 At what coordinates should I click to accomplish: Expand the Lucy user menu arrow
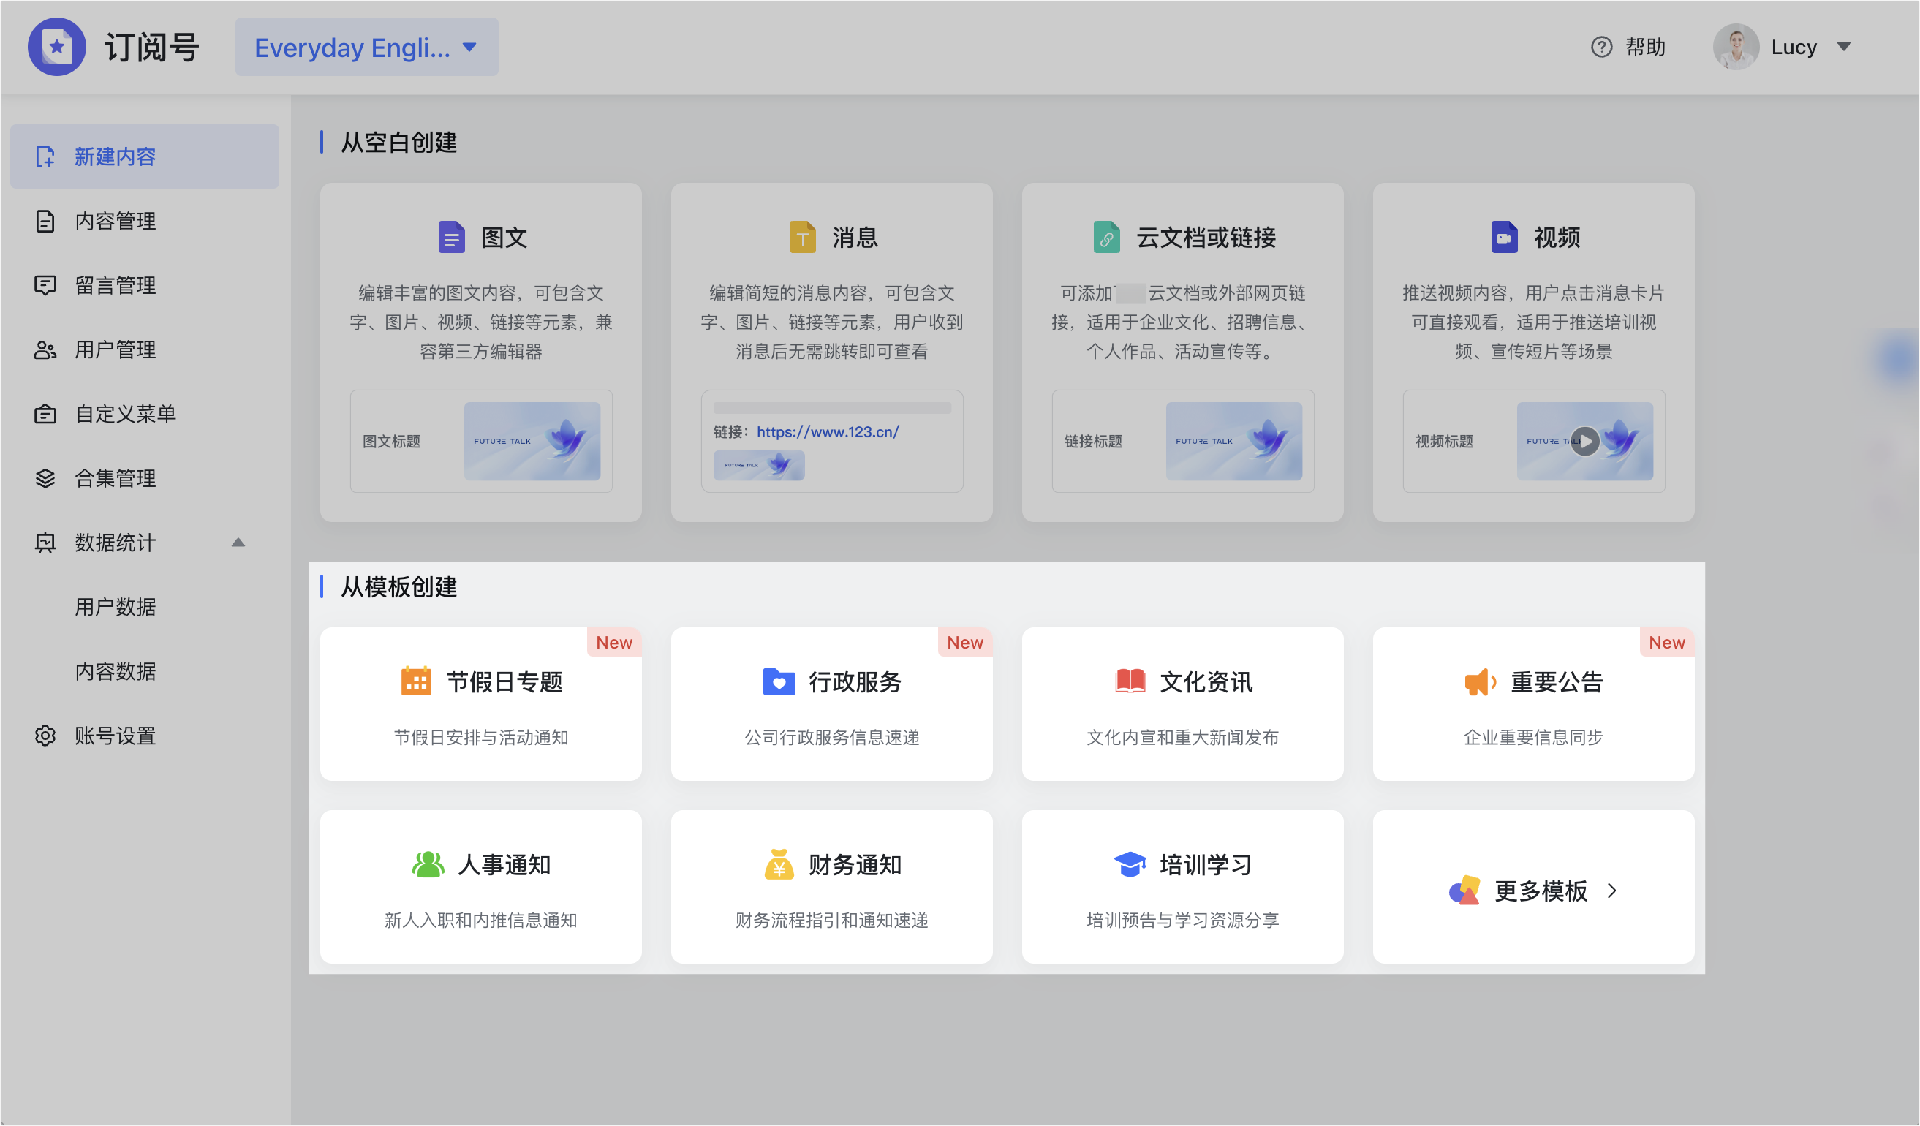(1844, 48)
